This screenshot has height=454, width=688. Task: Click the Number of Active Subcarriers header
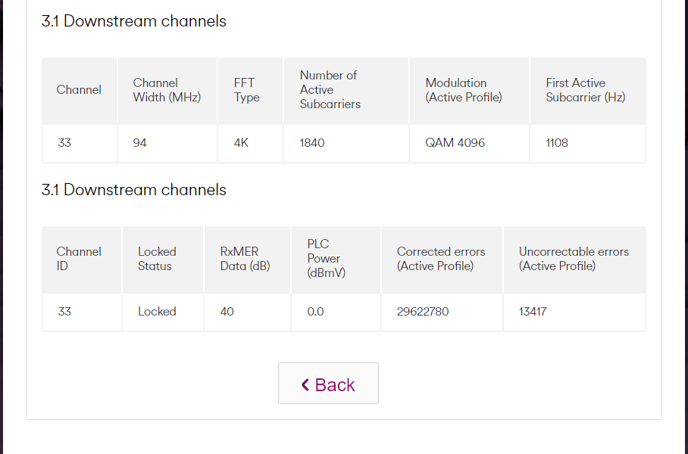pos(330,90)
